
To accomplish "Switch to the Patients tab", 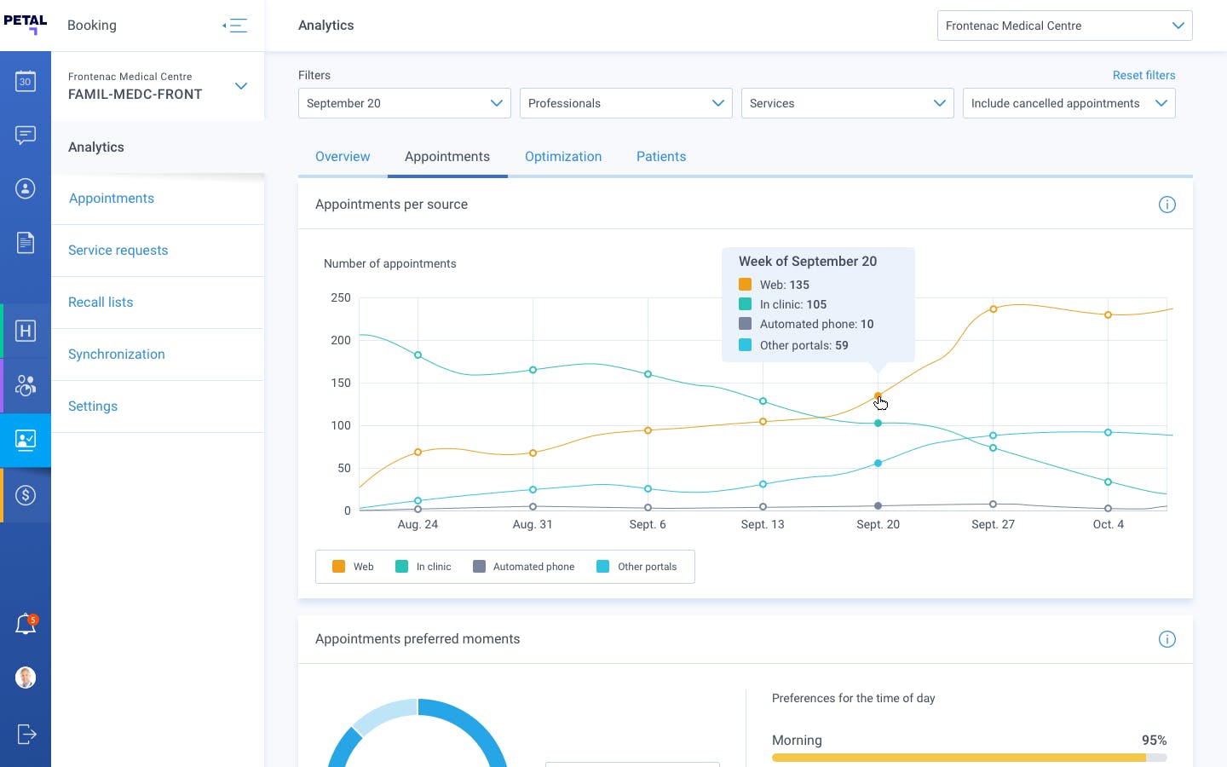I will click(x=660, y=157).
